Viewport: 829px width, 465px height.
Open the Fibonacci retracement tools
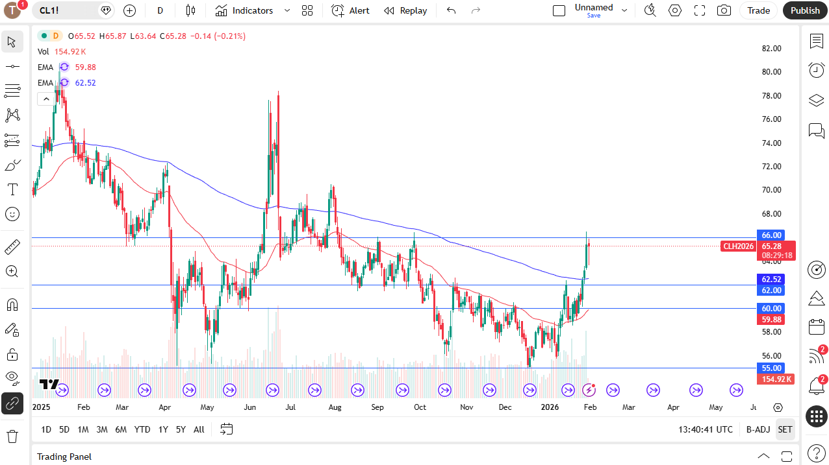tap(12, 91)
